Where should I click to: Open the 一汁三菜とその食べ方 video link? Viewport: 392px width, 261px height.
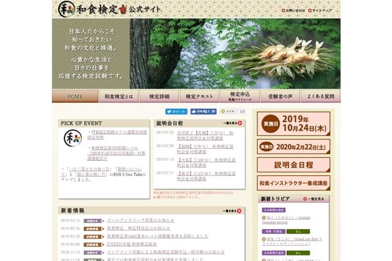[x=90, y=169]
